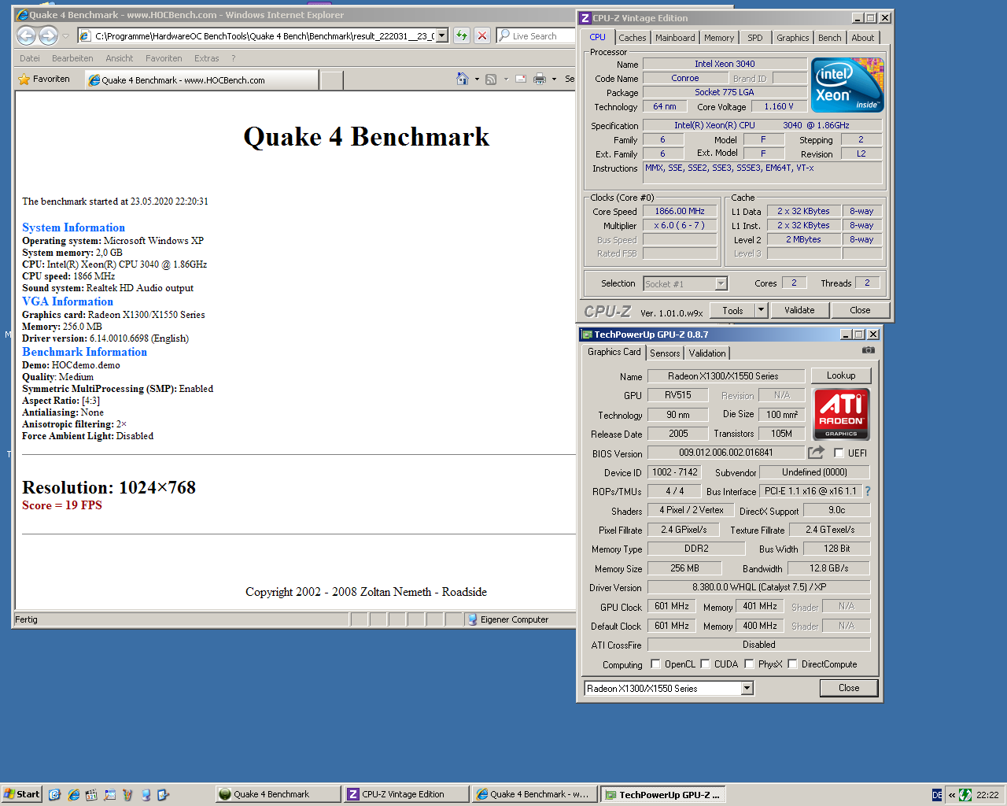Screen dimensions: 1007x806
Task: Click the Validate button in CPU-Z
Action: [799, 310]
